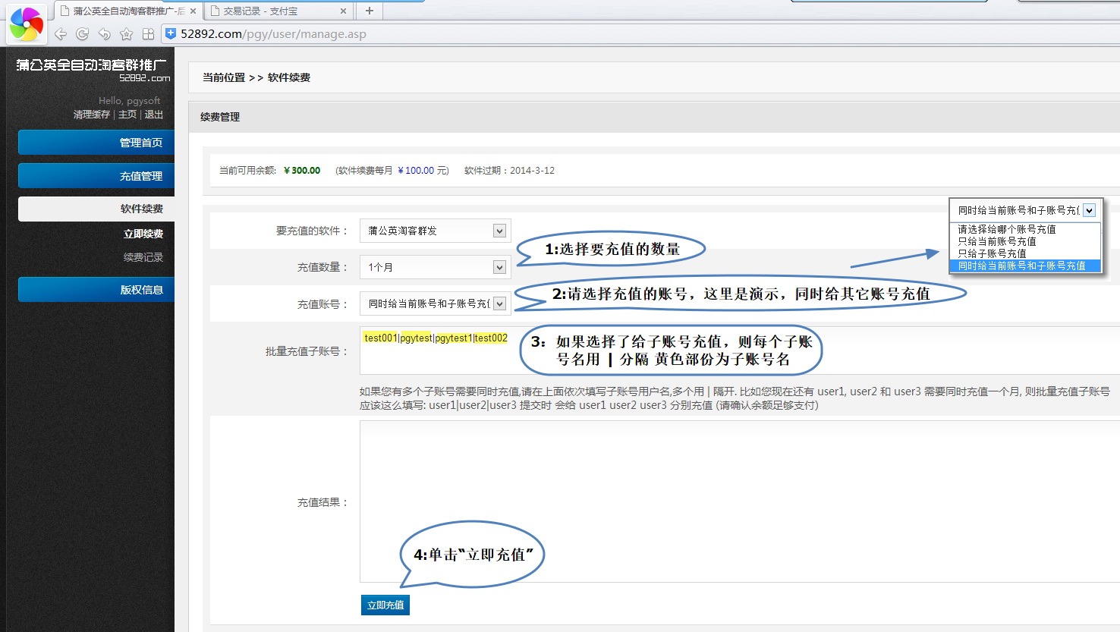The height and width of the screenshot is (632, 1120).
Task: Click the arrow of the open account dropdown
Action: click(x=1089, y=210)
